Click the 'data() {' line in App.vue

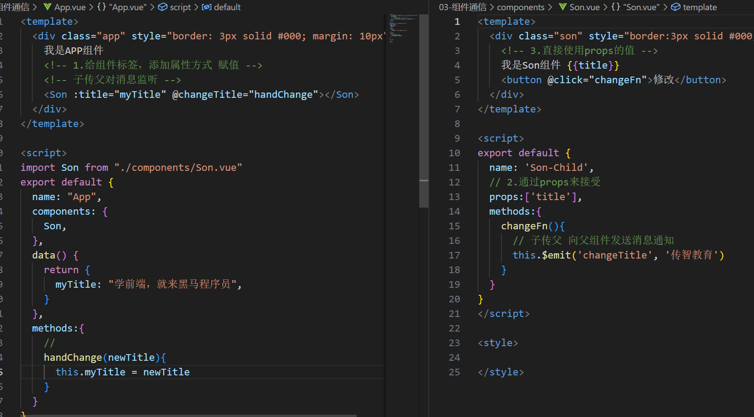(55, 255)
